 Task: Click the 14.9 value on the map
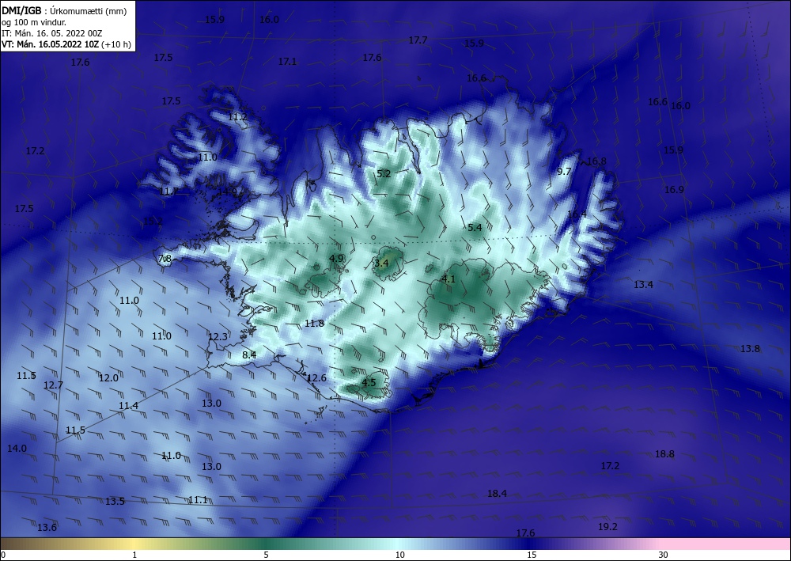(228, 191)
